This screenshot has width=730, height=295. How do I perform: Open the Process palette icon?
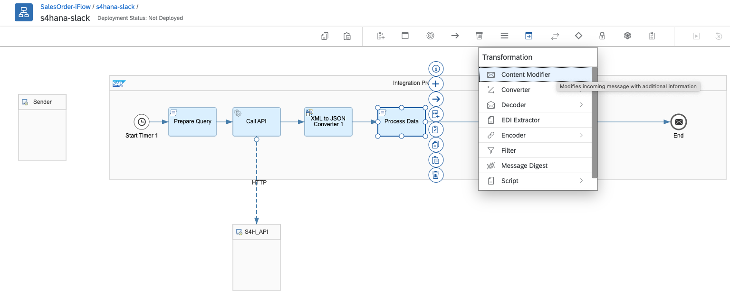(x=405, y=36)
